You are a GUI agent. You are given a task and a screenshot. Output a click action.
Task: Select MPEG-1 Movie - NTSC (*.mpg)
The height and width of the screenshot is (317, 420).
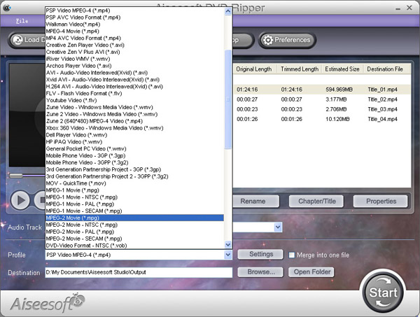click(x=134, y=197)
